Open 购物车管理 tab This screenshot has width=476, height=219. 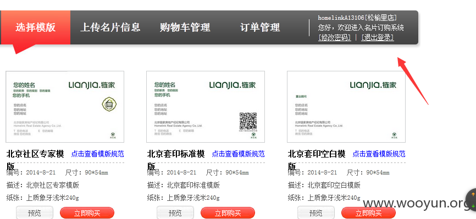click(x=185, y=27)
